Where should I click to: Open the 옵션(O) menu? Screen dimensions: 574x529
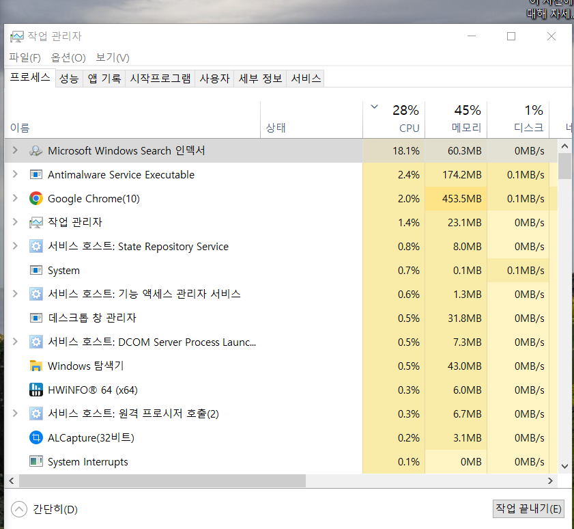coord(68,57)
